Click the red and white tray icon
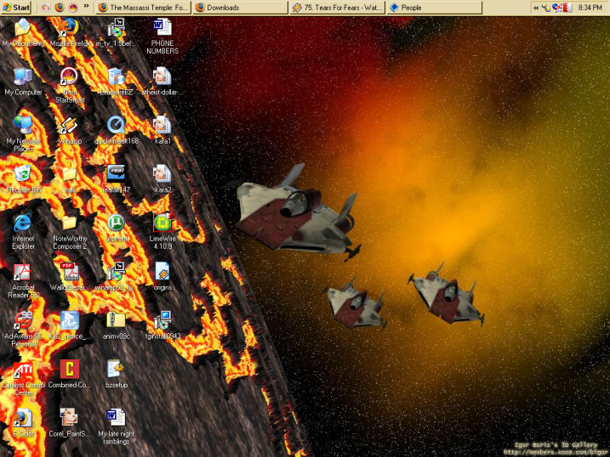Viewport: 610px width, 457px height. click(567, 8)
